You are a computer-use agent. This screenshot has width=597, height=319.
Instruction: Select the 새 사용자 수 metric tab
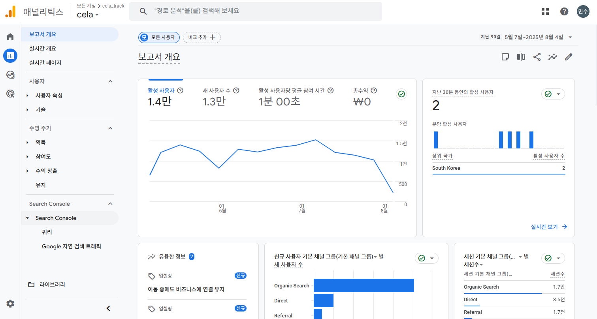(221, 97)
